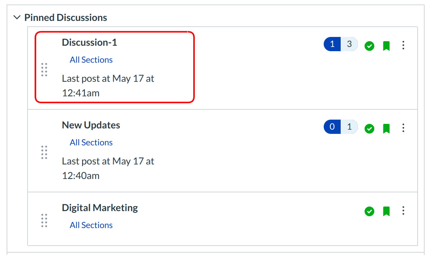Grab the New Updates drag handle
430x255 pixels.
(44, 152)
